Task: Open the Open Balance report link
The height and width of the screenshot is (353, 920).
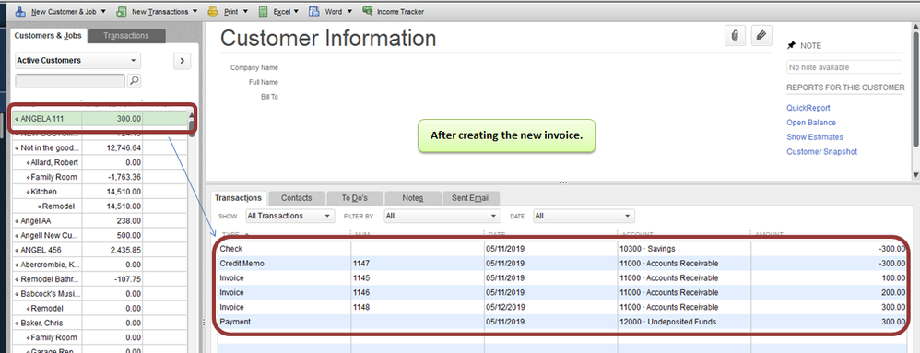Action: point(811,123)
